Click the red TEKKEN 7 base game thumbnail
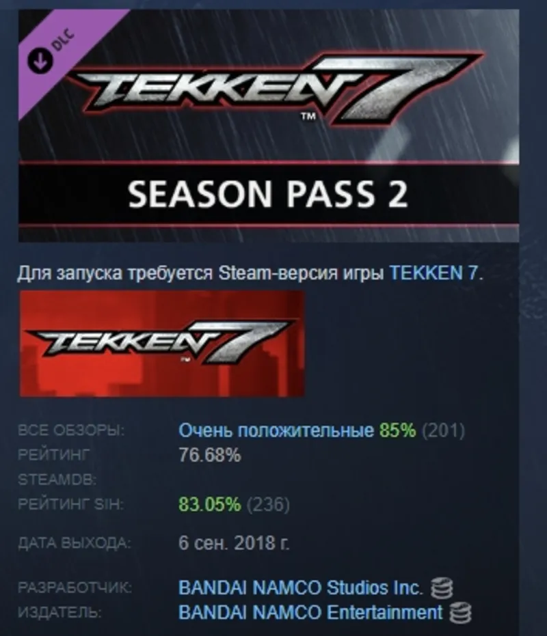 pos(162,343)
